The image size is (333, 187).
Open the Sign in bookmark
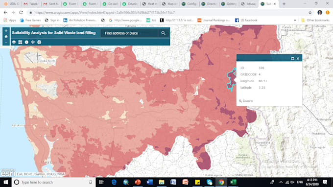pyautogui.click(x=52, y=20)
